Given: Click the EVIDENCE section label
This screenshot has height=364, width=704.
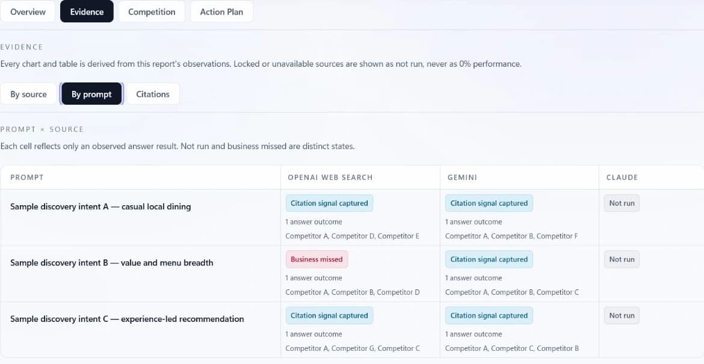Looking at the screenshot, I should [22, 47].
